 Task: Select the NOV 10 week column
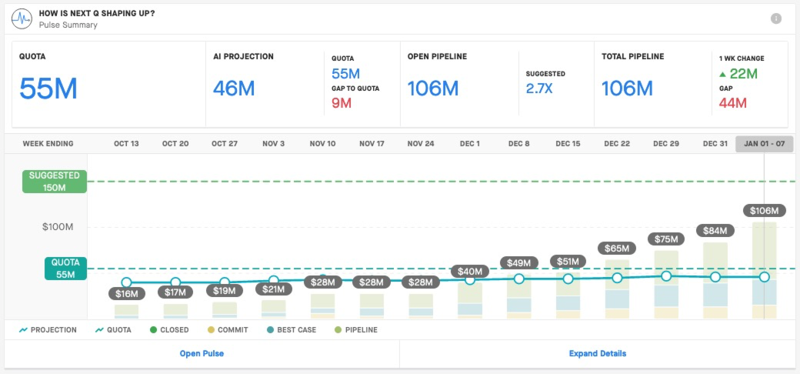(322, 144)
